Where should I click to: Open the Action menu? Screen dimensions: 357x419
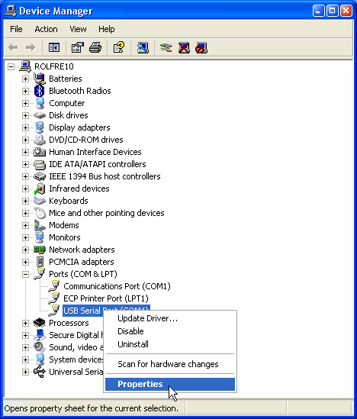click(x=46, y=29)
